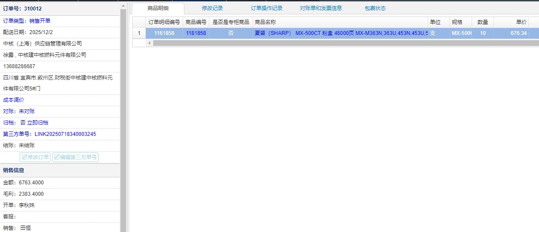Select row number 1 in product table
Screen dimensions: 539x232
click(x=139, y=33)
